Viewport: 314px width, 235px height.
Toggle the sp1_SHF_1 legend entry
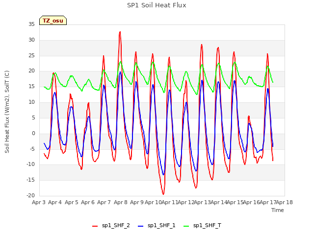pyautogui.click(x=157, y=225)
